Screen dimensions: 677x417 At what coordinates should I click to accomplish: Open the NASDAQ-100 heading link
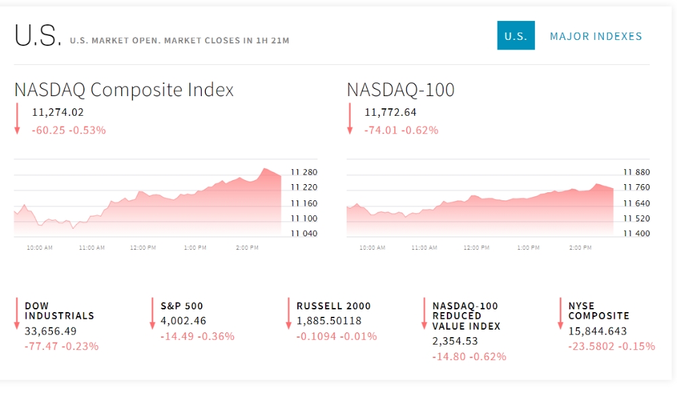[400, 89]
